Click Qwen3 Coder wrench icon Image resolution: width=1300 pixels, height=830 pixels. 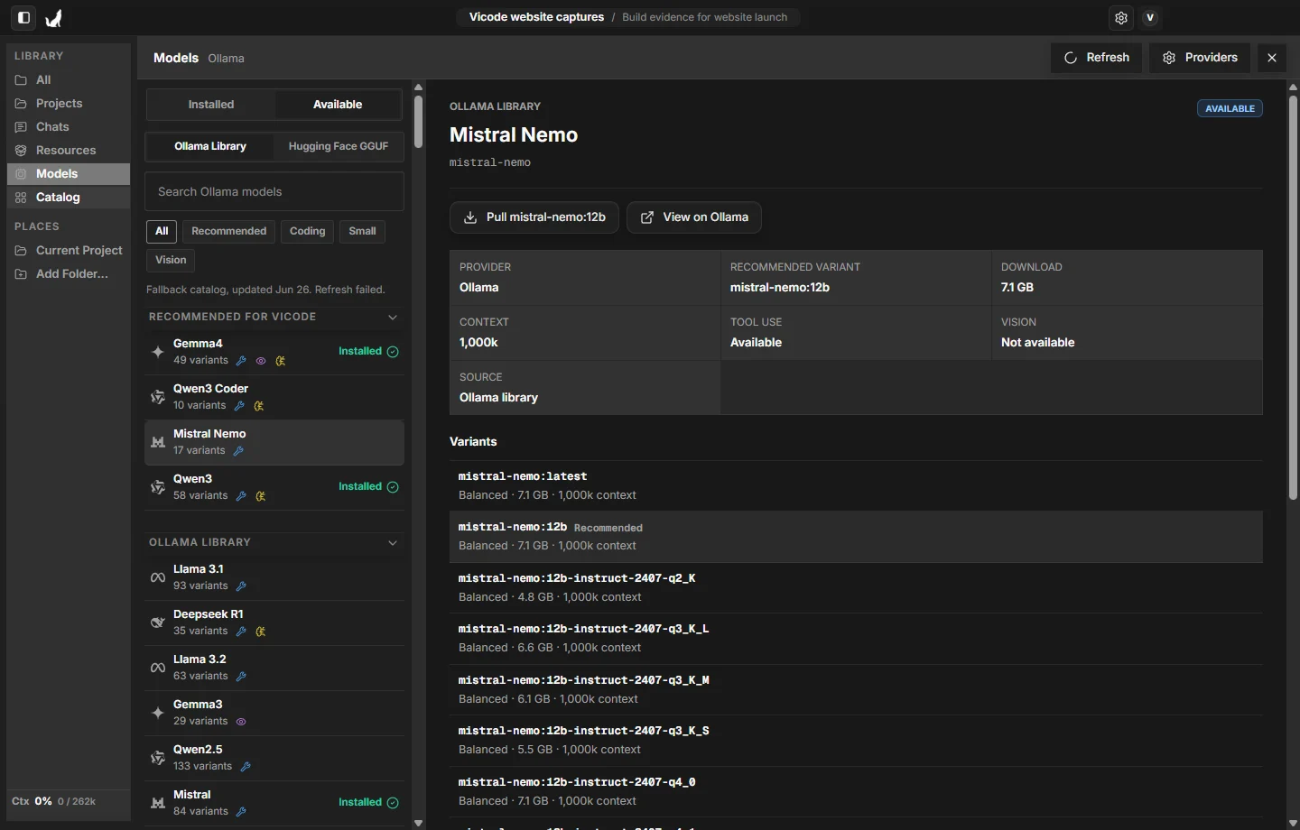pyautogui.click(x=239, y=406)
